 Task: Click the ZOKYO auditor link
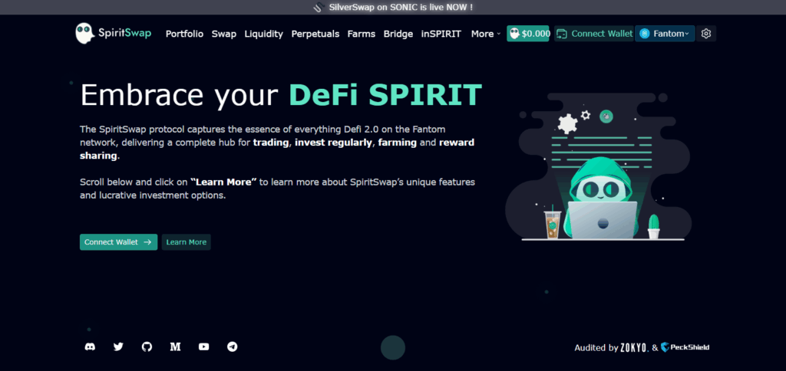[635, 347]
